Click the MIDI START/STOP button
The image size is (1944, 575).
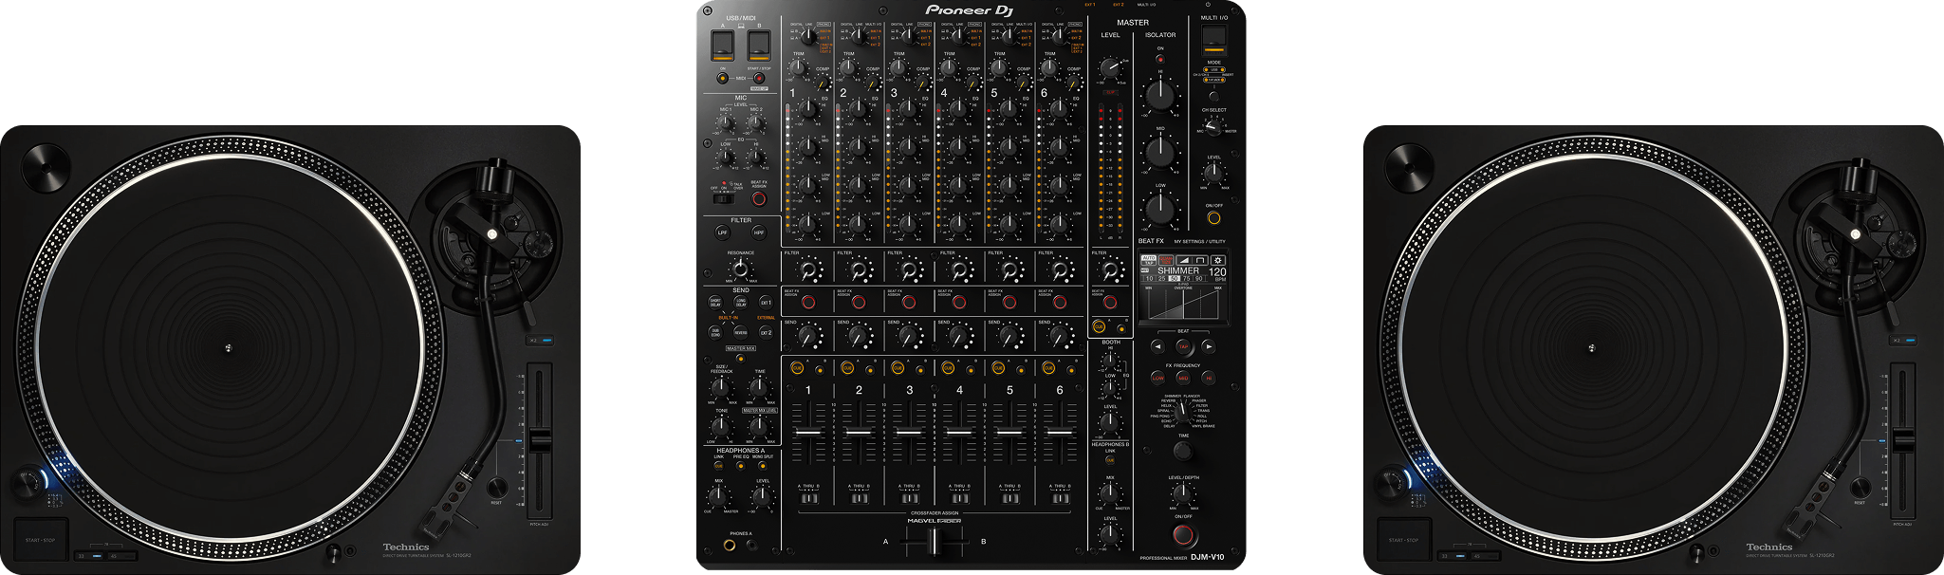759,79
